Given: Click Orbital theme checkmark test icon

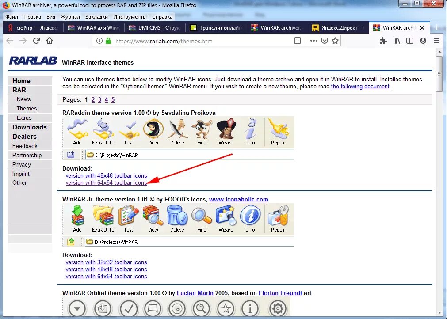Looking at the screenshot, I should click(129, 308).
